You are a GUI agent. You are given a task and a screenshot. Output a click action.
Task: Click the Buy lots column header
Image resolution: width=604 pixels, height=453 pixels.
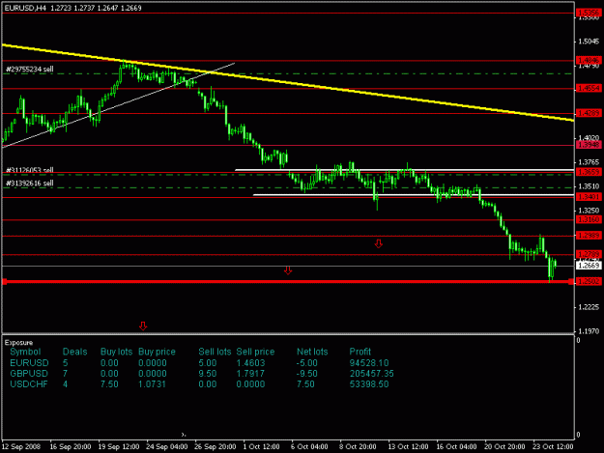[116, 352]
